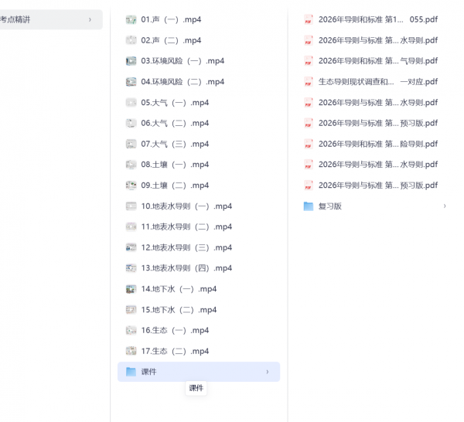Select 07.大气（三）.mp4 video entry
Image resolution: width=464 pixels, height=422 pixels.
(x=175, y=144)
